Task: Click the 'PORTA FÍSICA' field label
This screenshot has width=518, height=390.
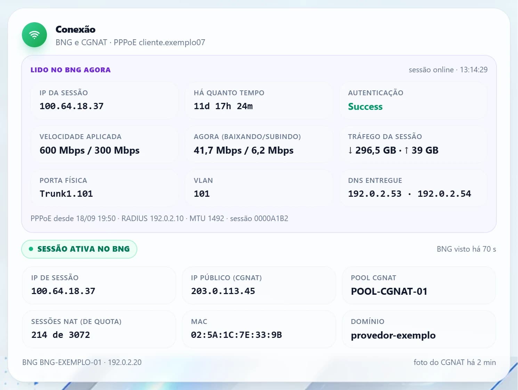Action: [x=63, y=180]
